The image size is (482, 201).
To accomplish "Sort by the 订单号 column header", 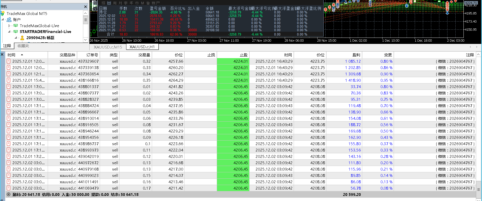I will pos(89,55).
